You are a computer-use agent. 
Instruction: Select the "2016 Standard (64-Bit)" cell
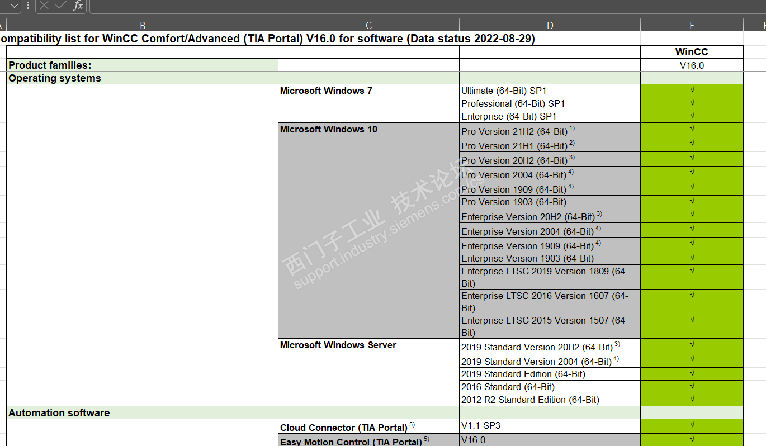[550, 387]
